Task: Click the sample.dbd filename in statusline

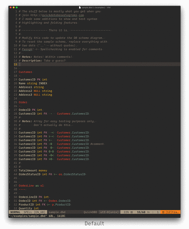Action: coord(57,212)
